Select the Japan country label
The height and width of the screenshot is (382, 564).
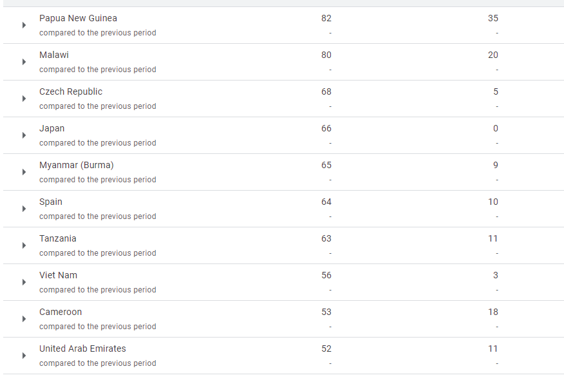52,128
